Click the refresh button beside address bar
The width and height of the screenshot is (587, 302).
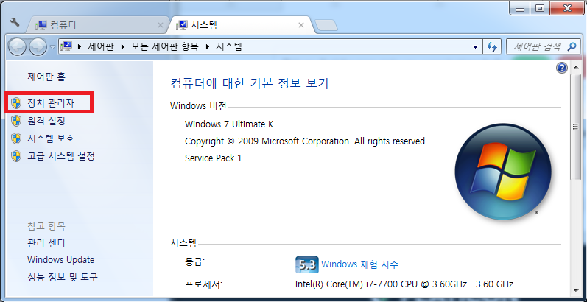pyautogui.click(x=492, y=47)
